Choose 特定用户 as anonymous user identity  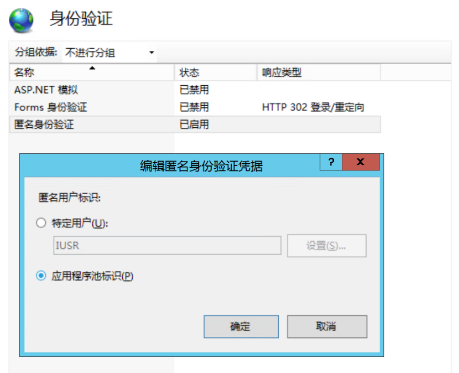point(41,222)
